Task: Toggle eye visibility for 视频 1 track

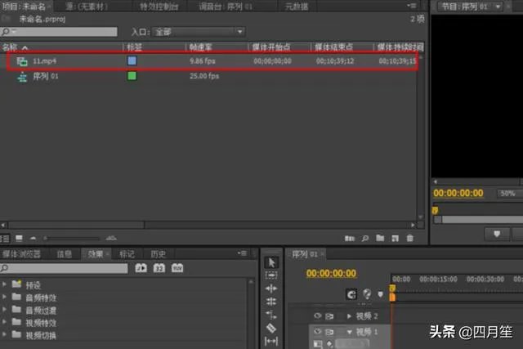Action: tap(318, 331)
